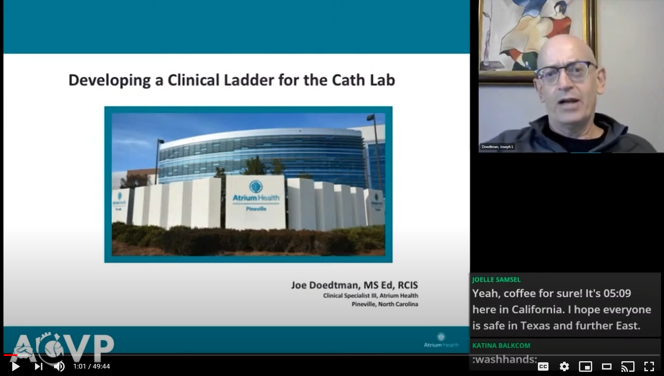Toggle closed captions
664x376 pixels.
[x=543, y=366]
